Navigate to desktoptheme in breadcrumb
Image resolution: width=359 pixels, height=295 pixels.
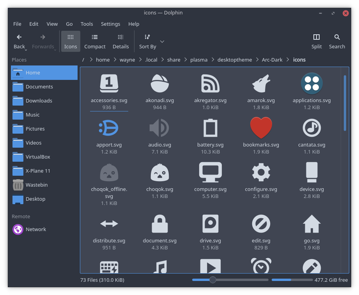pos(235,60)
